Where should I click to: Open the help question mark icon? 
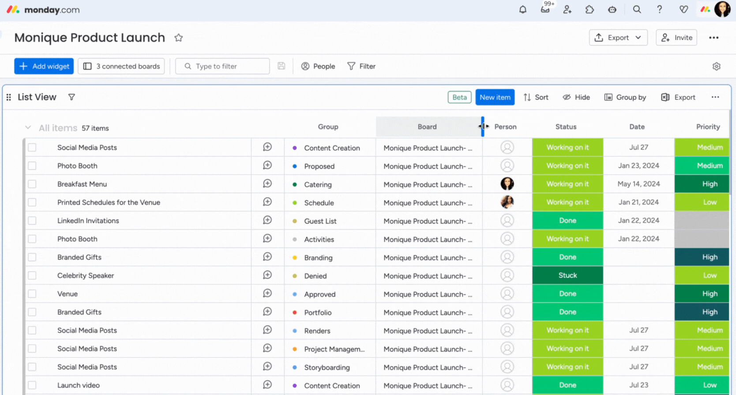(659, 10)
